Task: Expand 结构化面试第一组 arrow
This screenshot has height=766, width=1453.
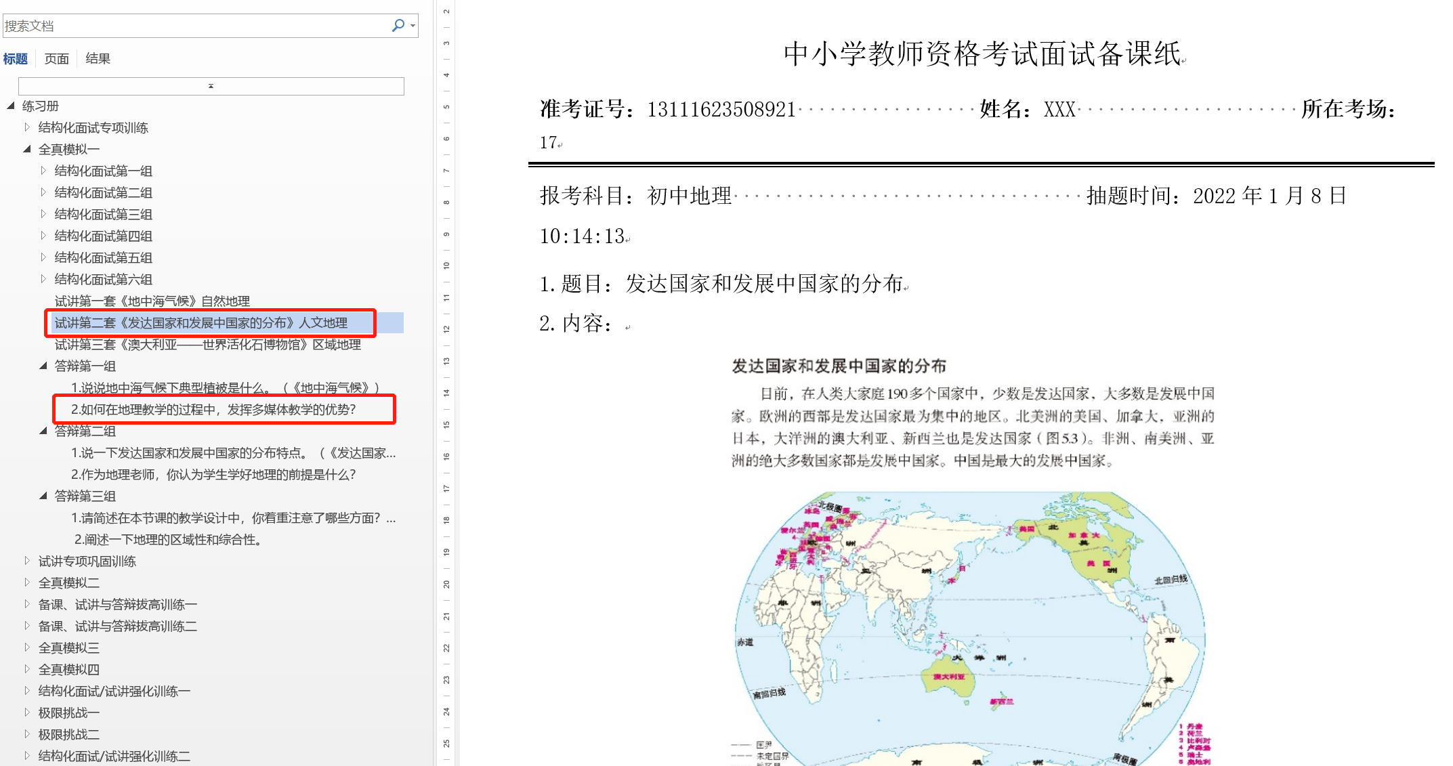Action: 43,171
